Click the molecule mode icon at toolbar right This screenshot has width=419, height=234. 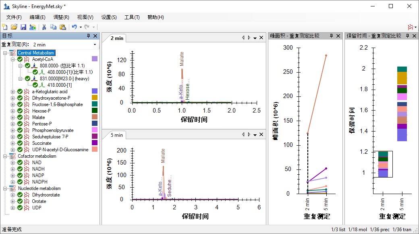coord(411,27)
